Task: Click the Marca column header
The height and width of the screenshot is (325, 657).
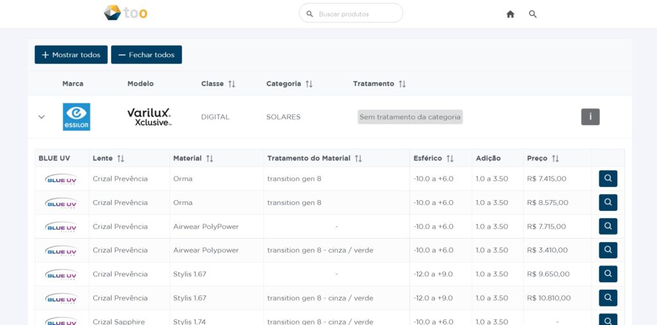Action: point(73,84)
